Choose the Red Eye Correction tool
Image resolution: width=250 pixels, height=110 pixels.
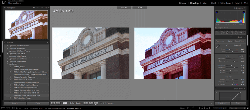227,33
